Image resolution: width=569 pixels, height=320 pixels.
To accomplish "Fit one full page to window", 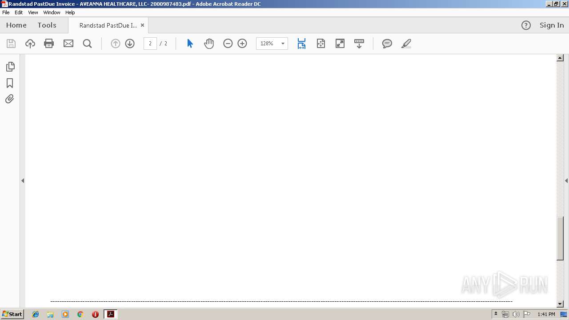I will coord(321,44).
